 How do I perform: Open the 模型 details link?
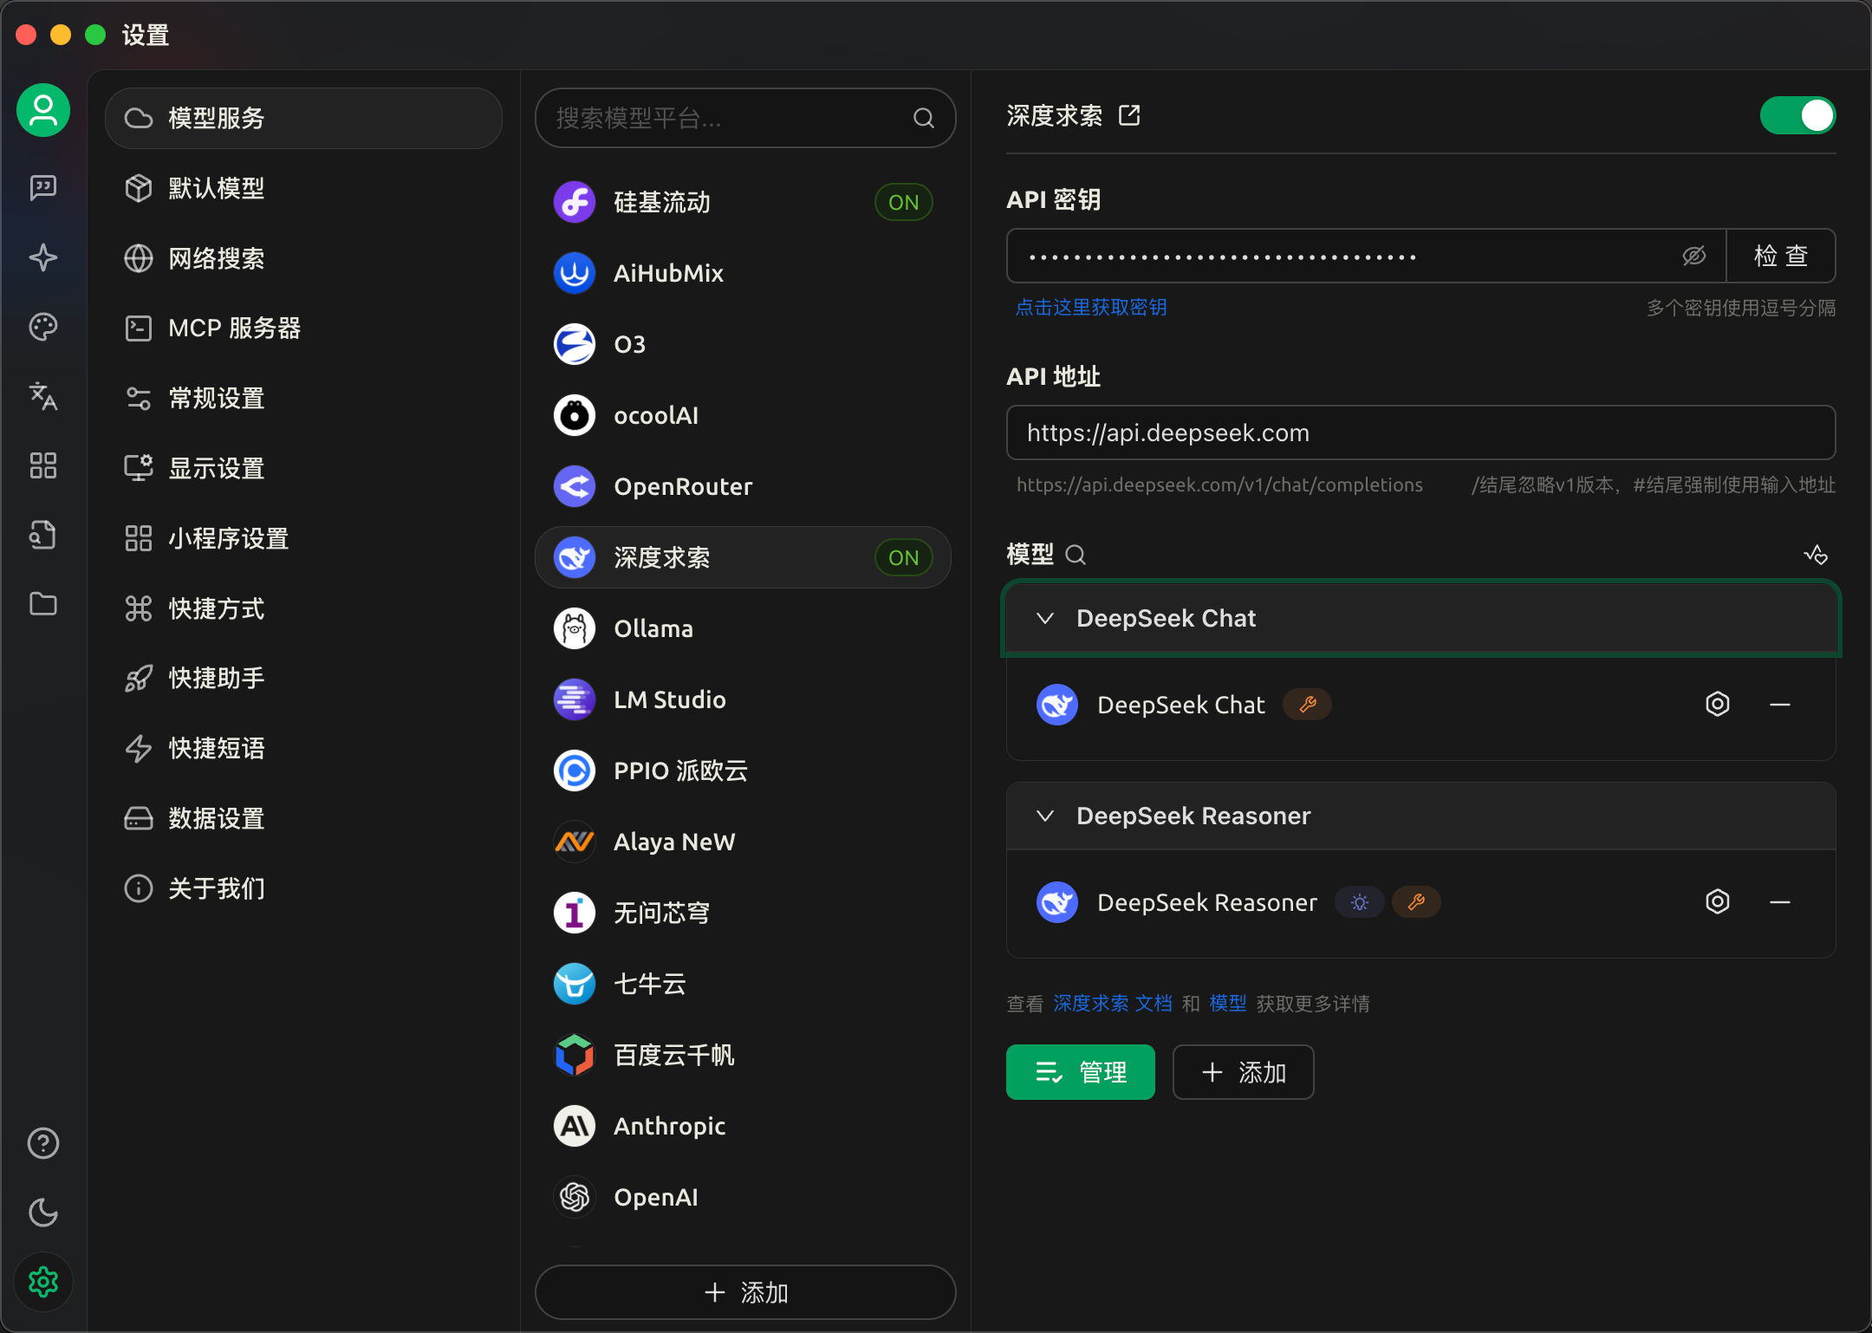coord(1228,1004)
